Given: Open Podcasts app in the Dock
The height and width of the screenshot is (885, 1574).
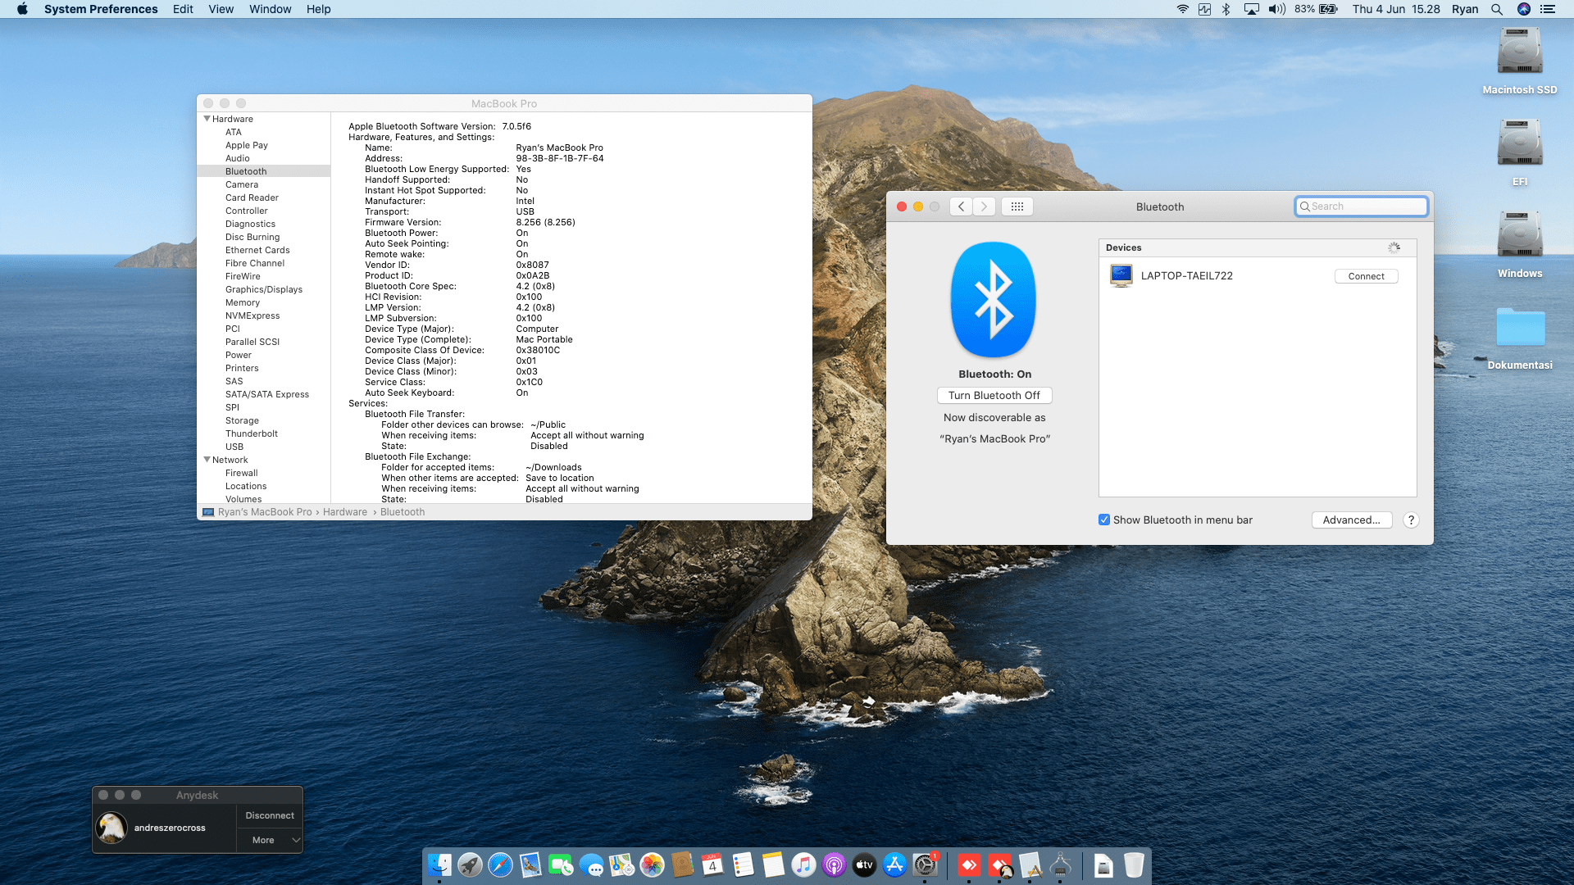Looking at the screenshot, I should pyautogui.click(x=834, y=865).
